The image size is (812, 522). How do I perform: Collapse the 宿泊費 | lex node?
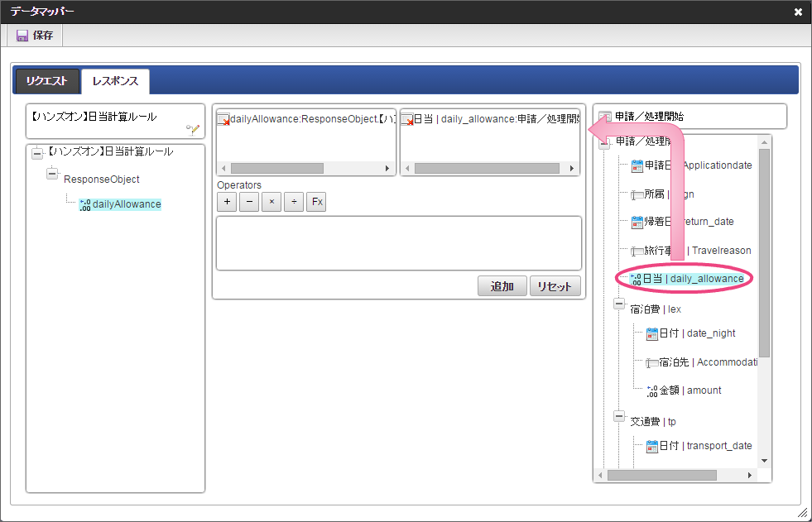click(619, 304)
